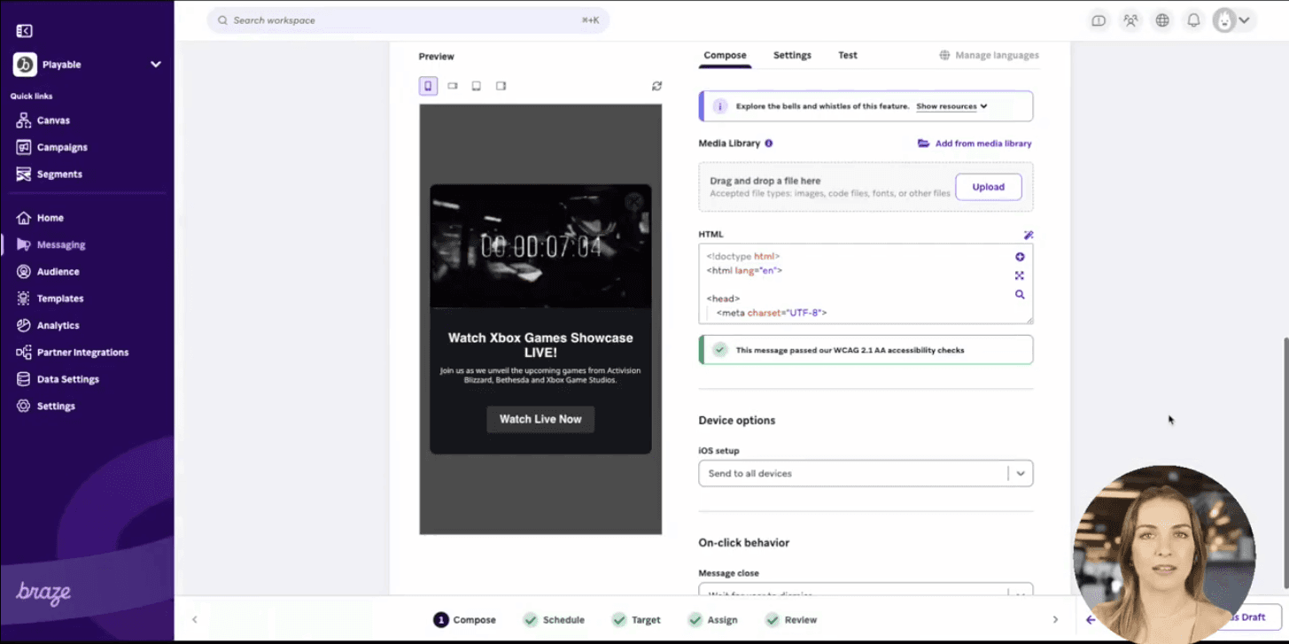The width and height of the screenshot is (1289, 644).
Task: Open the Templates section
Action: [x=50, y=299]
